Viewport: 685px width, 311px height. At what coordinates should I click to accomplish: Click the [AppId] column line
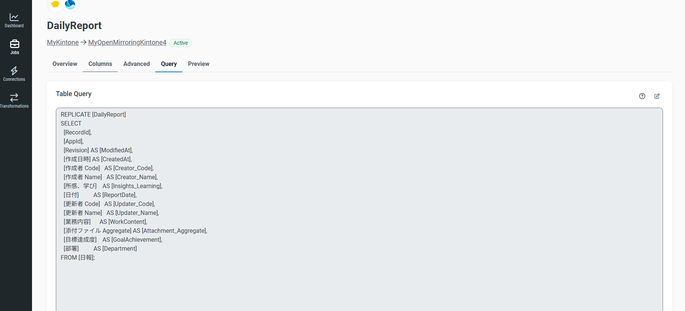(73, 141)
